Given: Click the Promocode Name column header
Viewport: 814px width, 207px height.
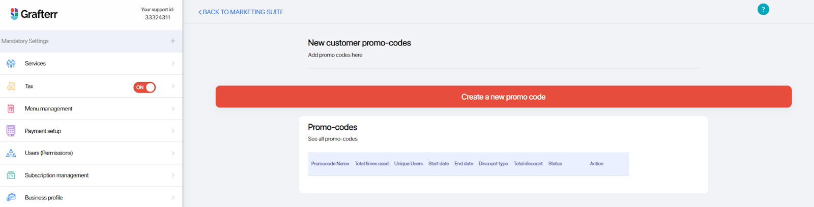Looking at the screenshot, I should coord(330,164).
